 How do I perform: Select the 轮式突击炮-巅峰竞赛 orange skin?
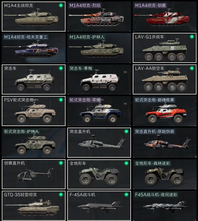pos(164,111)
